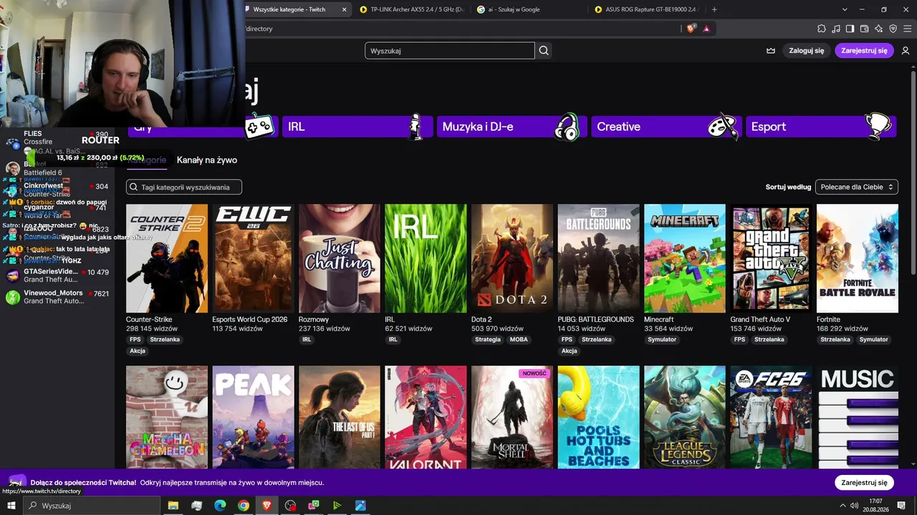The width and height of the screenshot is (917, 515).
Task: Open browser extensions puzzle icon
Action: tap(822, 29)
